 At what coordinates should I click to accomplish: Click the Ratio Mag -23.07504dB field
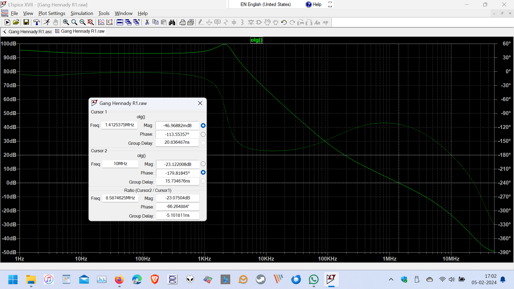[178, 198]
